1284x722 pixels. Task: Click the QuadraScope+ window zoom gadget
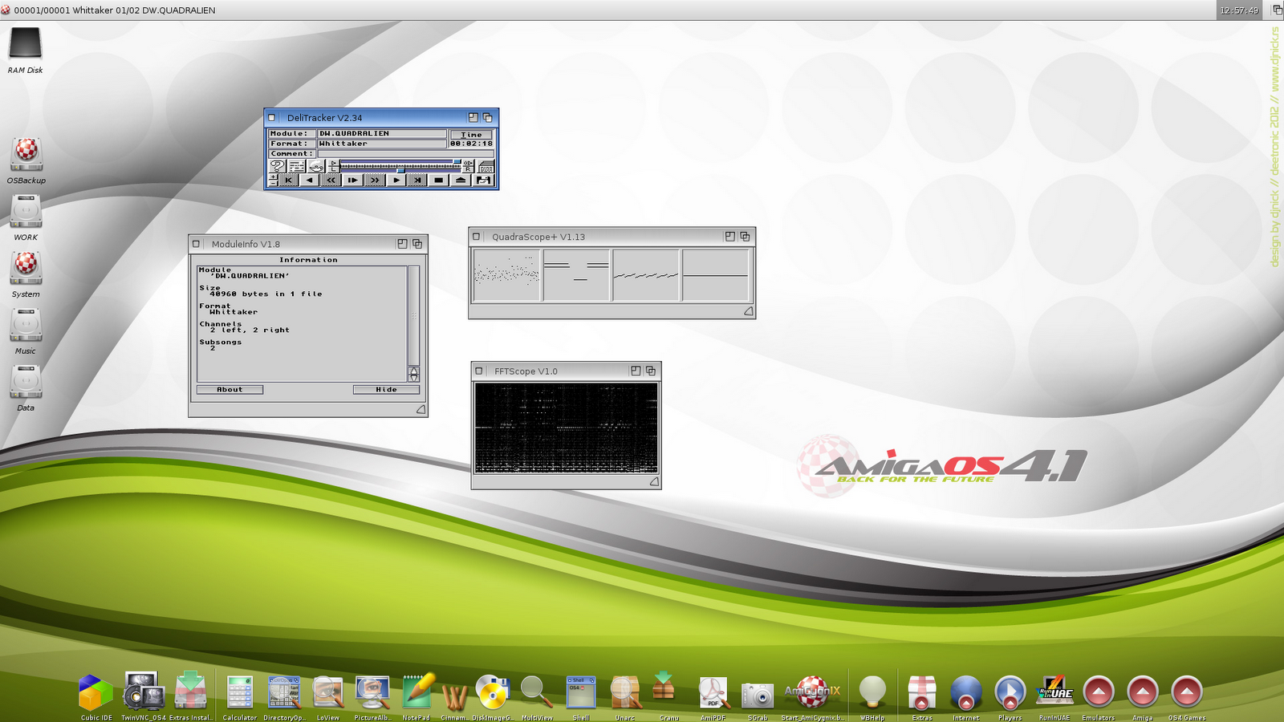coord(729,237)
